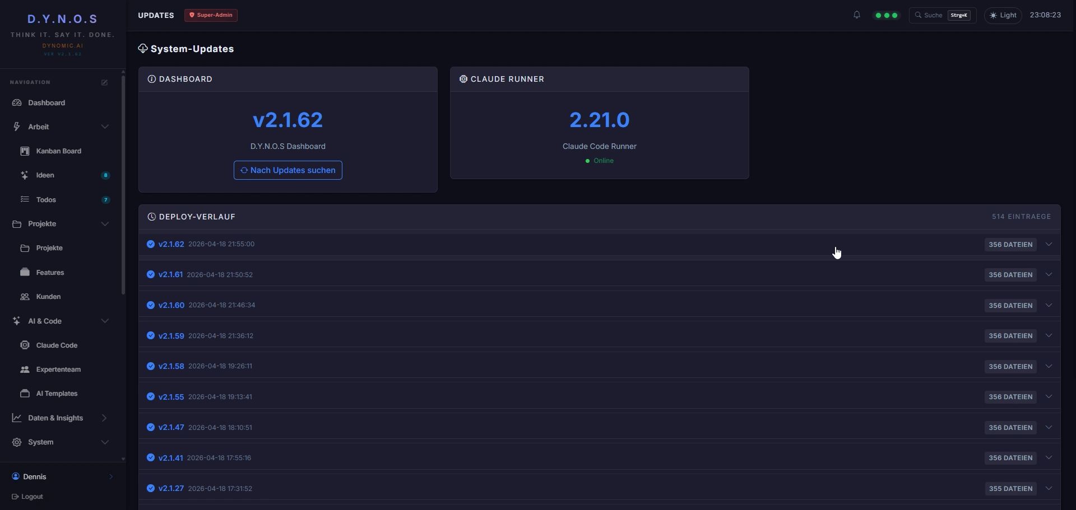Click the Ideen count badge 8
Image resolution: width=1076 pixels, height=510 pixels.
pyautogui.click(x=105, y=175)
